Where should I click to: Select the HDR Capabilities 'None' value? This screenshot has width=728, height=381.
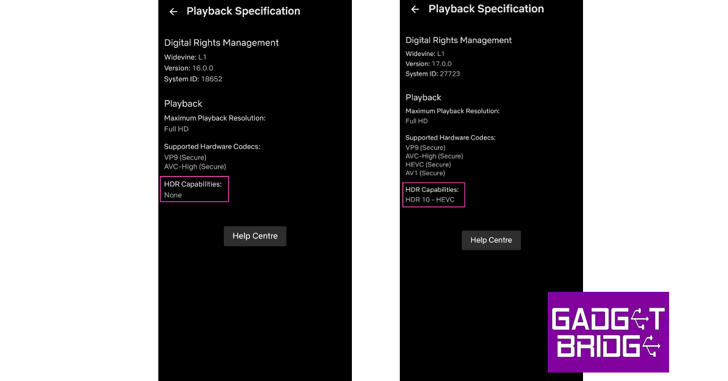pyautogui.click(x=173, y=195)
